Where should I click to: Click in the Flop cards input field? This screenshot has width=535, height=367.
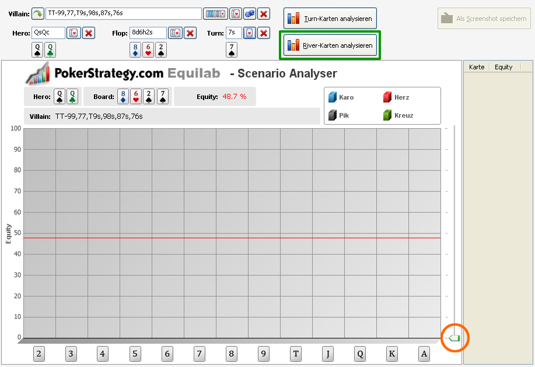pos(148,33)
